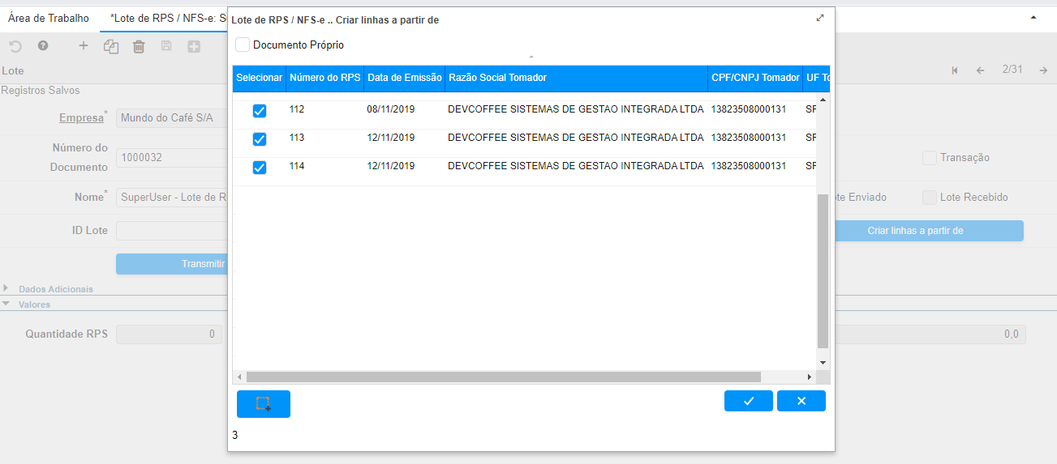This screenshot has width=1057, height=464.
Task: Click the CNPJ 13823508000131 in row 114
Action: [x=749, y=166]
